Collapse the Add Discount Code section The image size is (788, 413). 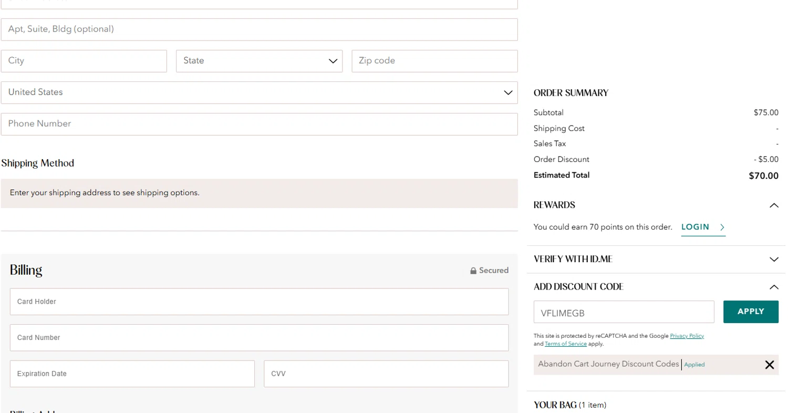point(773,287)
